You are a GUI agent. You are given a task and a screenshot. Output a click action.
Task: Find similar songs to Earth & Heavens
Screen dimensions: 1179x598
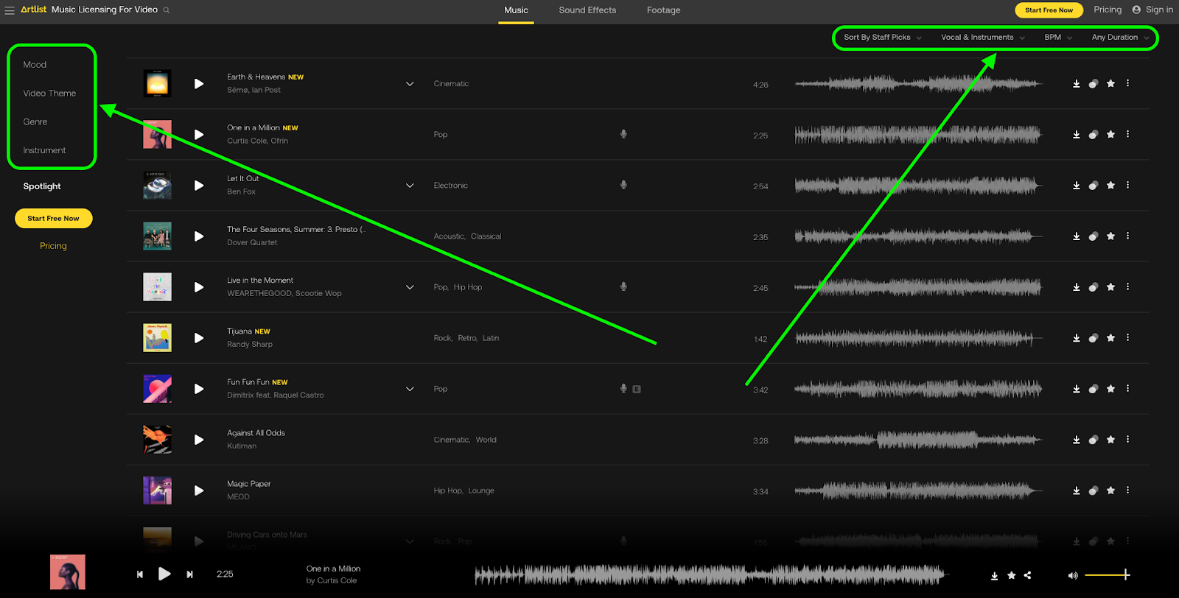click(1094, 84)
